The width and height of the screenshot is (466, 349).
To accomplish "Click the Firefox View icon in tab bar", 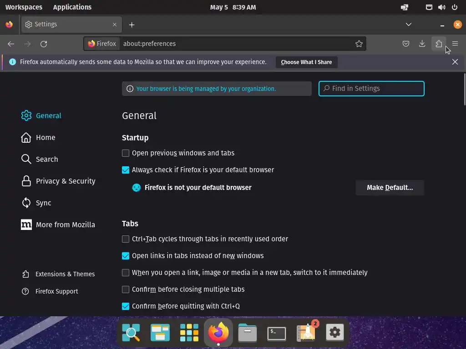I will click(9, 25).
